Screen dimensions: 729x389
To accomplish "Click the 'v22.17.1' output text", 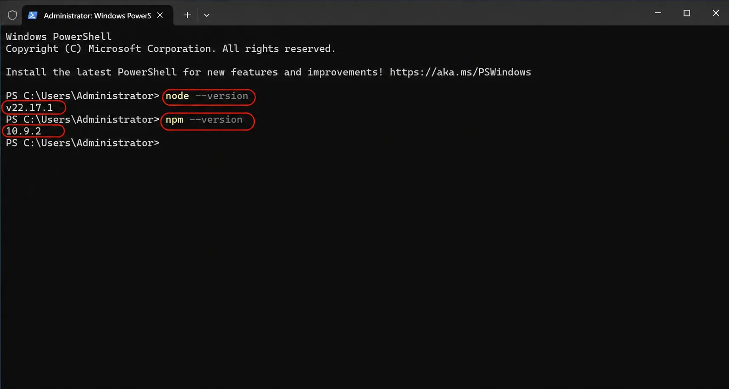I will click(x=29, y=108).
